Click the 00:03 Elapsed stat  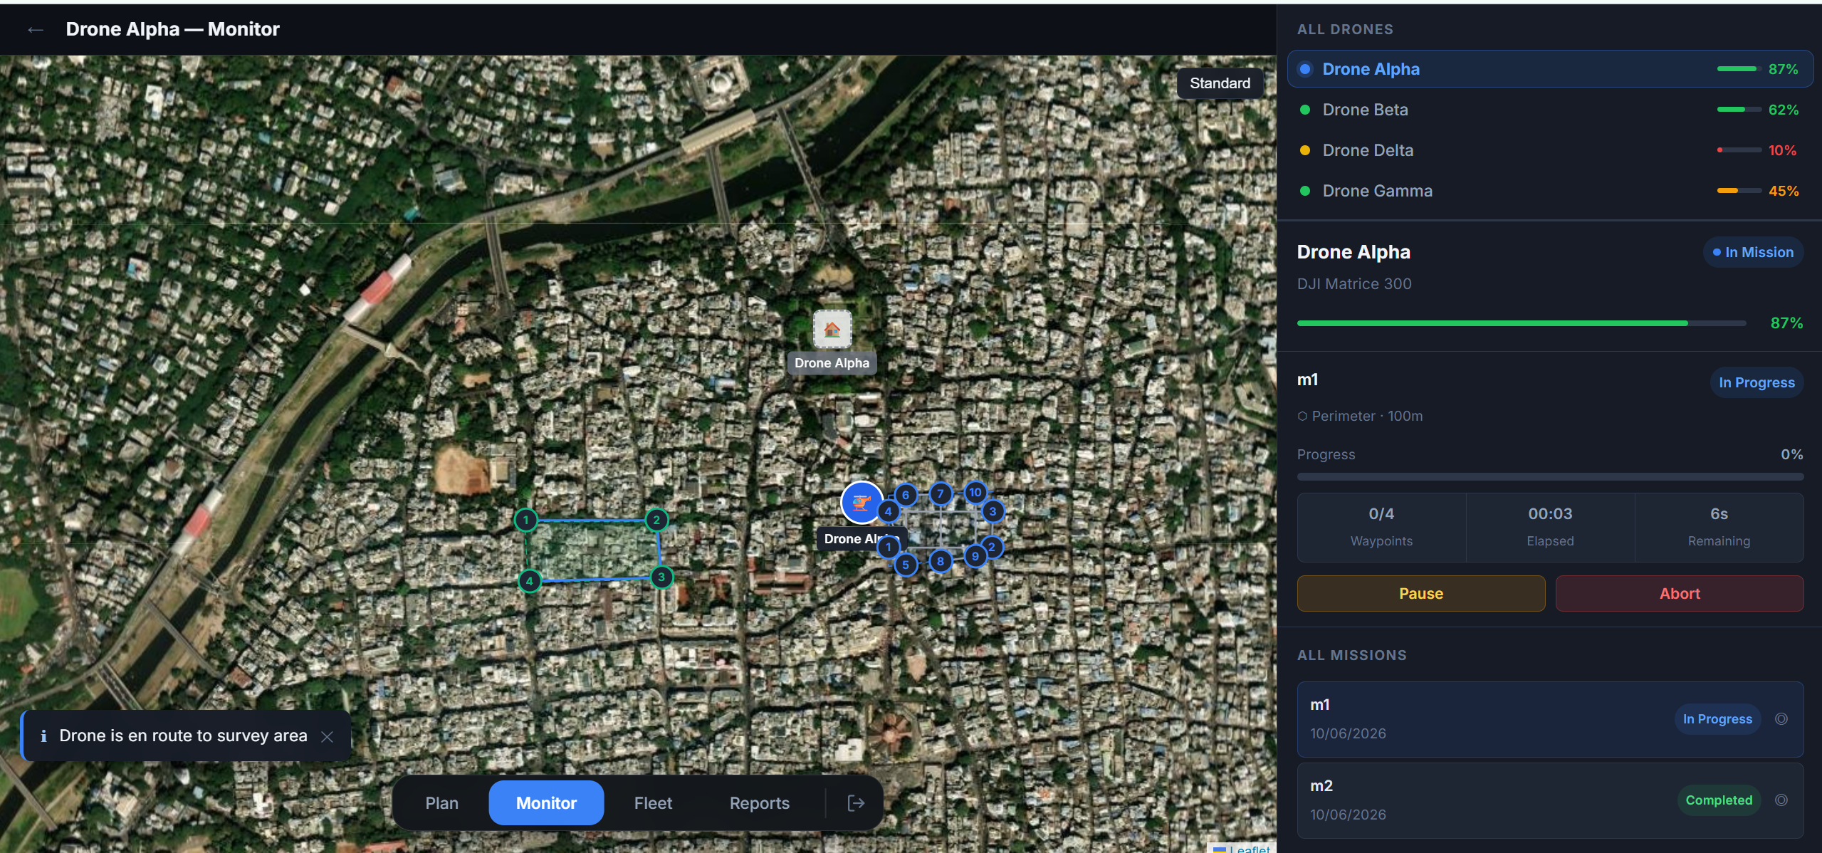coord(1550,527)
